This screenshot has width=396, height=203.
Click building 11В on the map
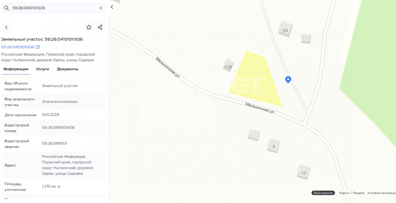click(228, 66)
